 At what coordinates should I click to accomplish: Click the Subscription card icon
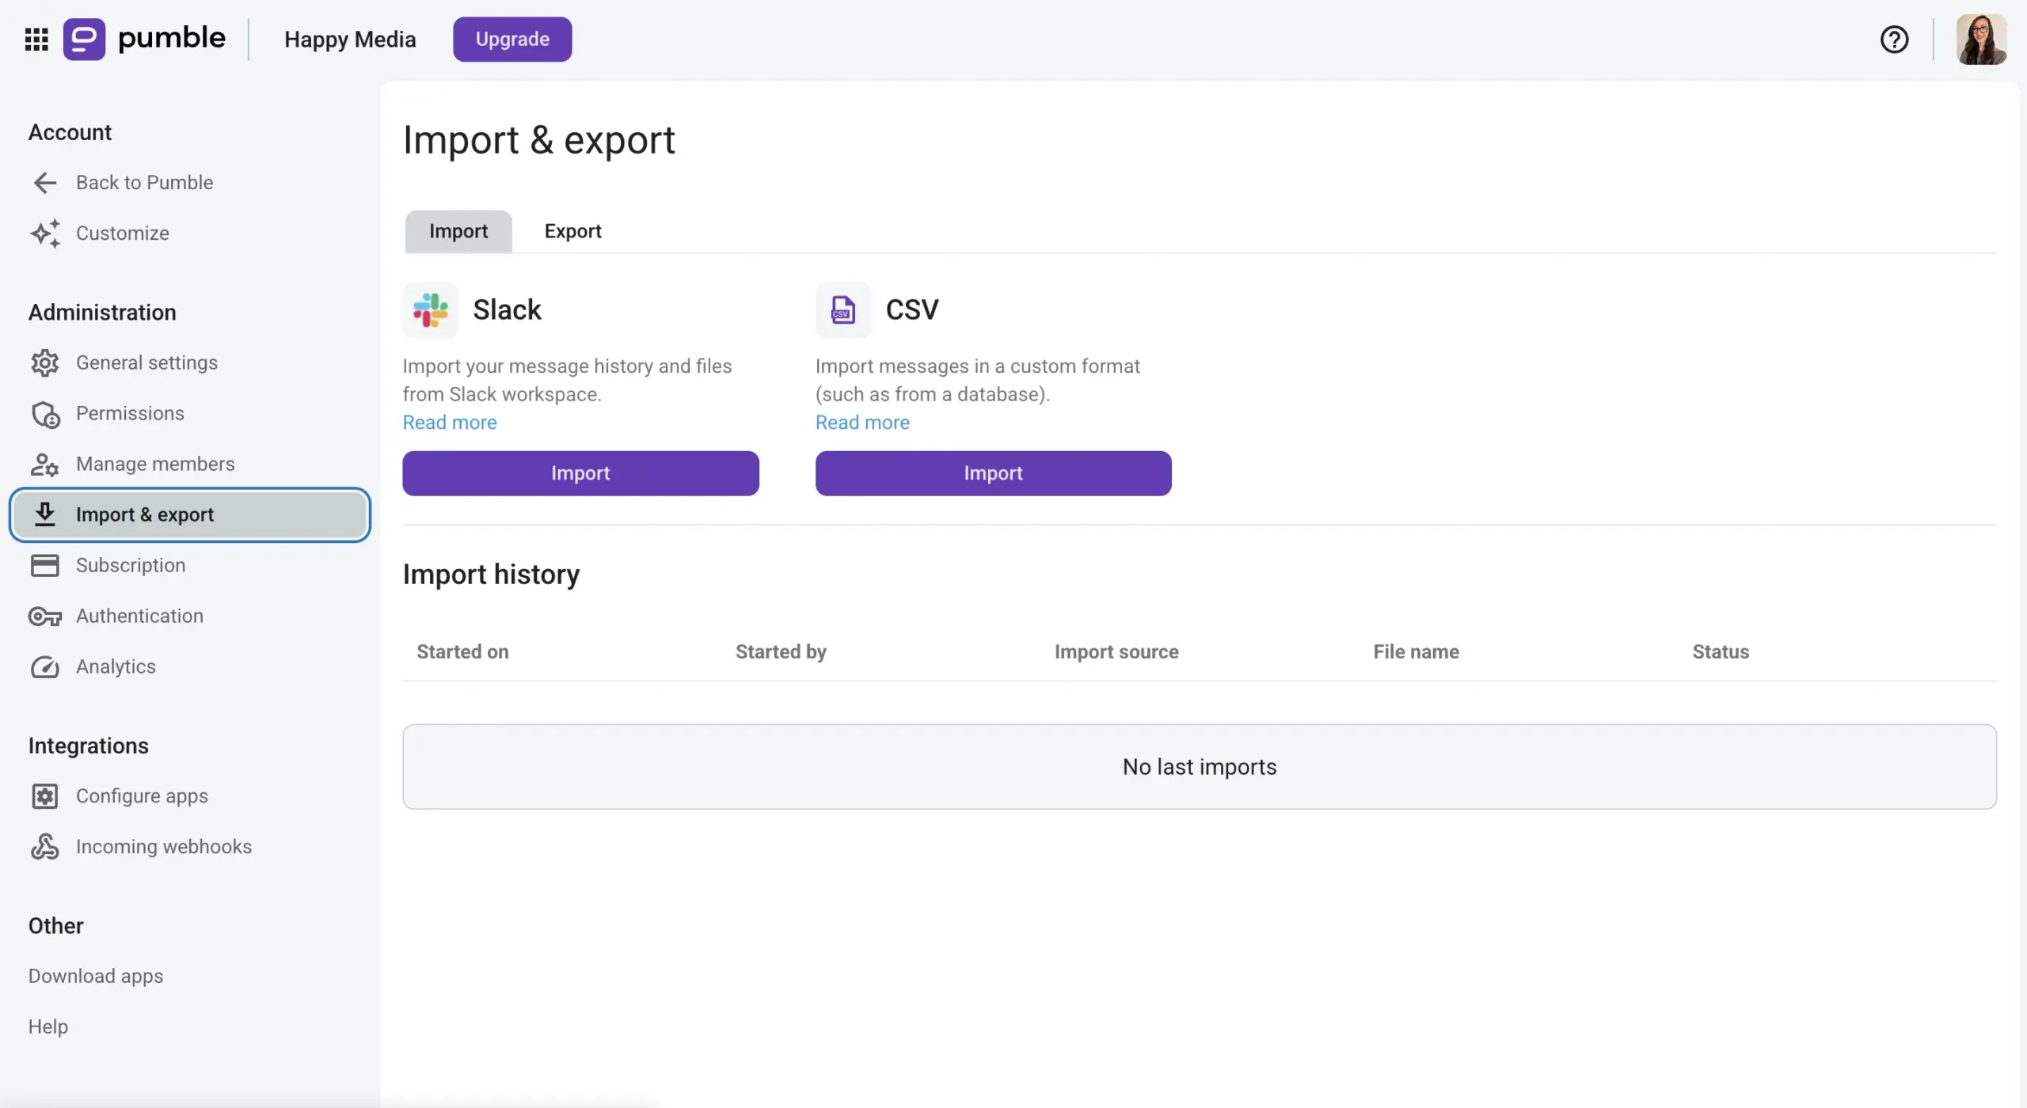[x=45, y=566]
